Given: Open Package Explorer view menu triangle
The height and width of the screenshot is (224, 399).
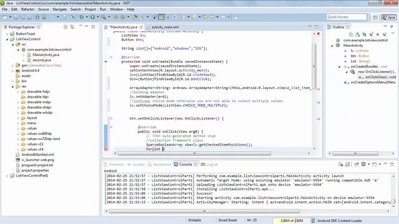Looking at the screenshot, I should coord(80,26).
